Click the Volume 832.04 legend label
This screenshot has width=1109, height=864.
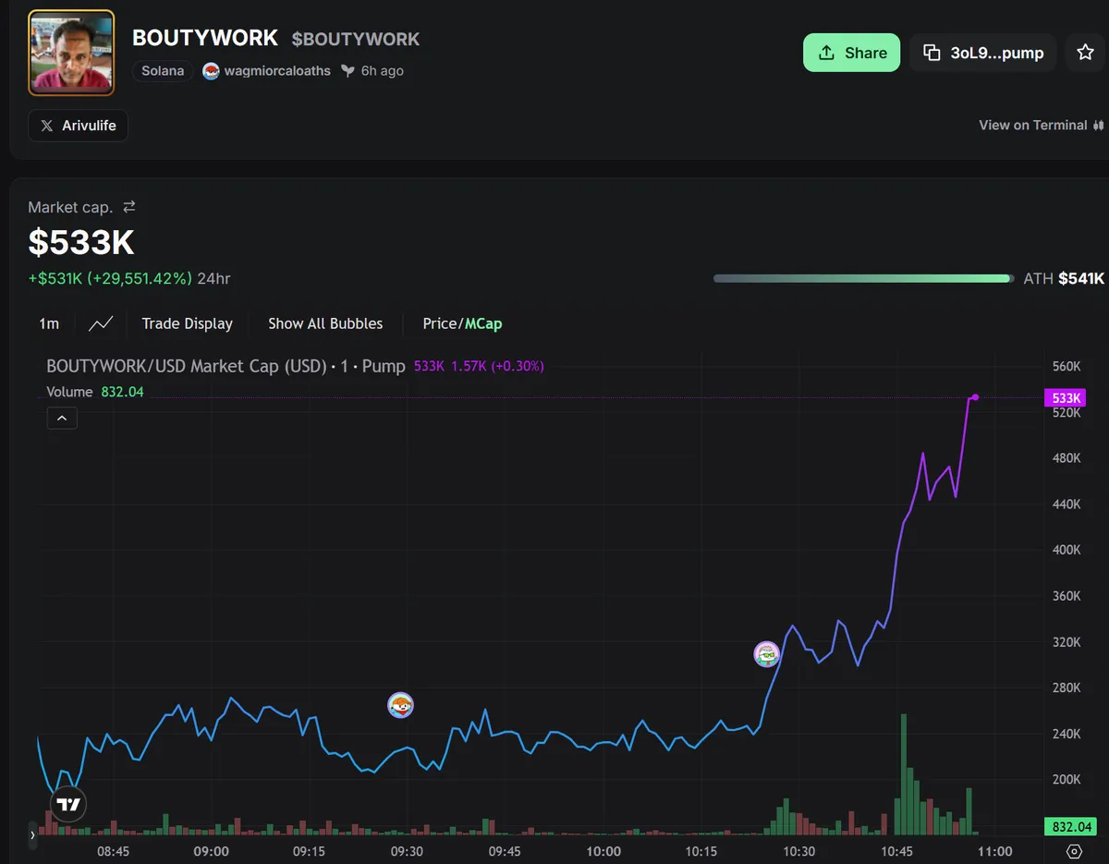(x=95, y=392)
